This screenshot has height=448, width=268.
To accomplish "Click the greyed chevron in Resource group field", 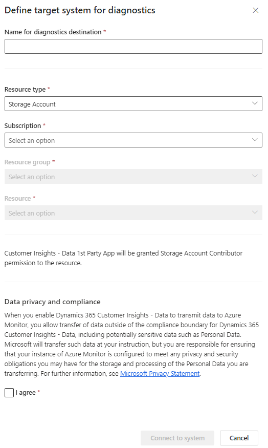I will (x=255, y=176).
